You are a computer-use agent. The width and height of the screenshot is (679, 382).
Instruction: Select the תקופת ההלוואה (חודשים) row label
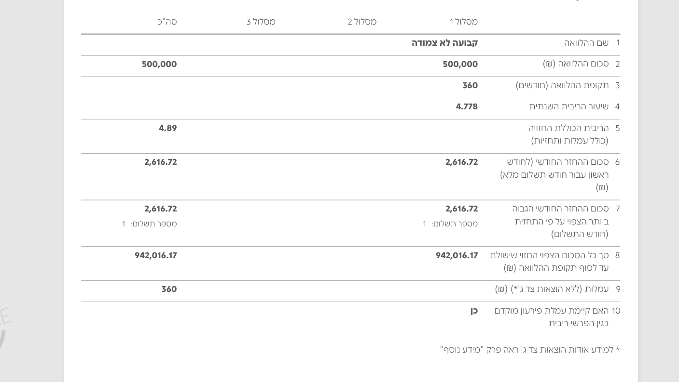click(562, 85)
